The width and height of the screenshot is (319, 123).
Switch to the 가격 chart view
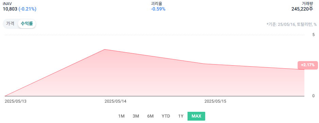[10, 24]
